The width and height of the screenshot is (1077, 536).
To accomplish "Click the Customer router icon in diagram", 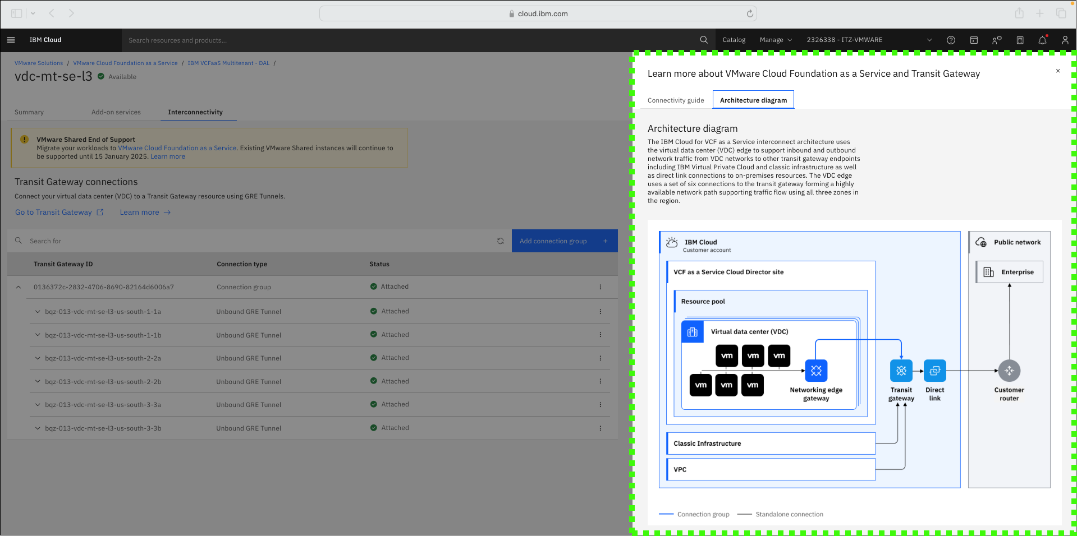I will (x=1009, y=371).
